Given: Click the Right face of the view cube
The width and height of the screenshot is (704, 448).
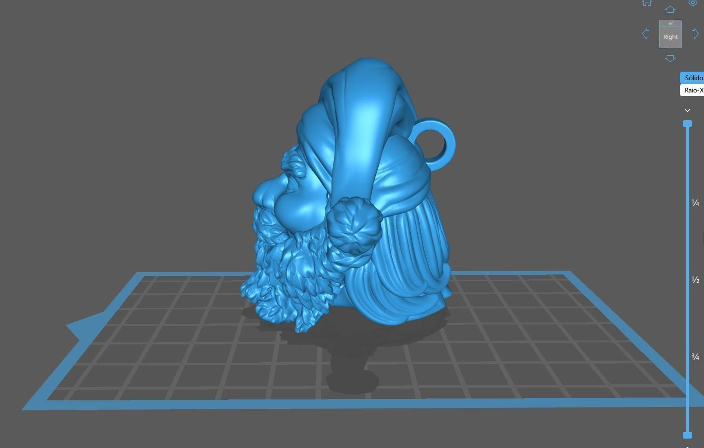Looking at the screenshot, I should pyautogui.click(x=670, y=37).
